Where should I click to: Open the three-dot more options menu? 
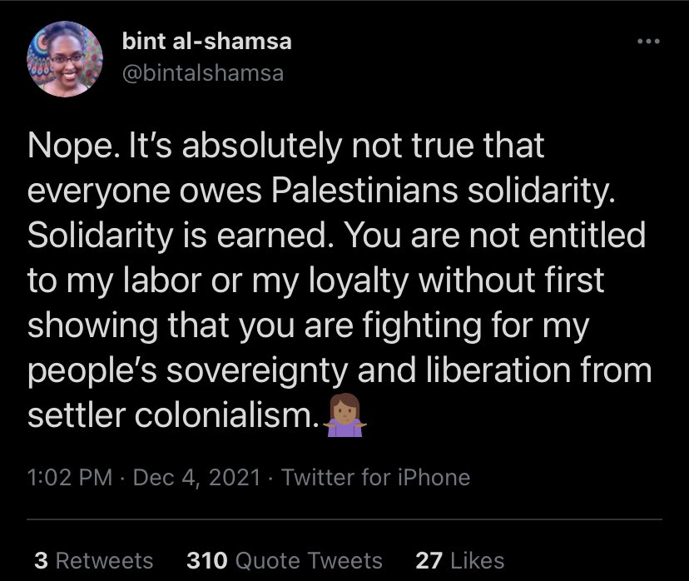click(x=647, y=42)
